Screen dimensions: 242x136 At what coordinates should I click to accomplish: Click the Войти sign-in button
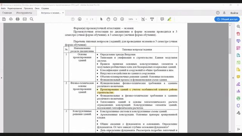pyautogui.click(x=234, y=13)
